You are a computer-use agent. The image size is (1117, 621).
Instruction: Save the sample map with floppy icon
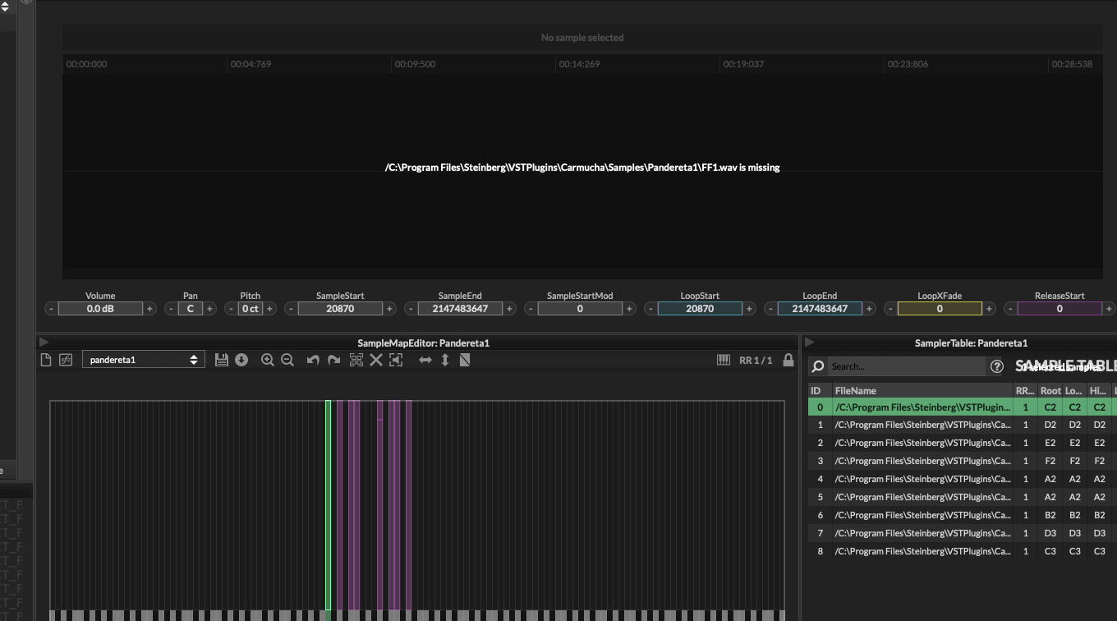(x=221, y=360)
